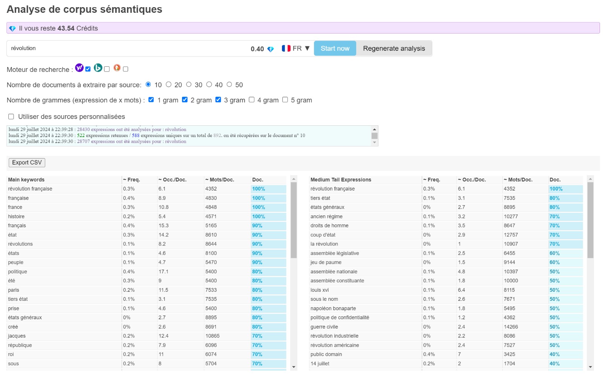Viewport: 603px width, 378px height.
Task: Click the Export CSV button
Action: (x=27, y=163)
